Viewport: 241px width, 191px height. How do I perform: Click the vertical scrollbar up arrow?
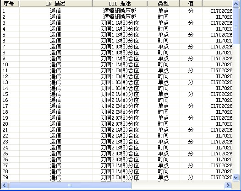[236, 4]
